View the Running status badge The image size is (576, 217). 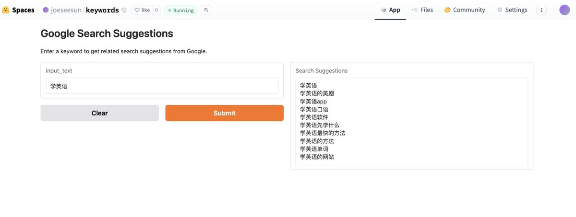[180, 10]
